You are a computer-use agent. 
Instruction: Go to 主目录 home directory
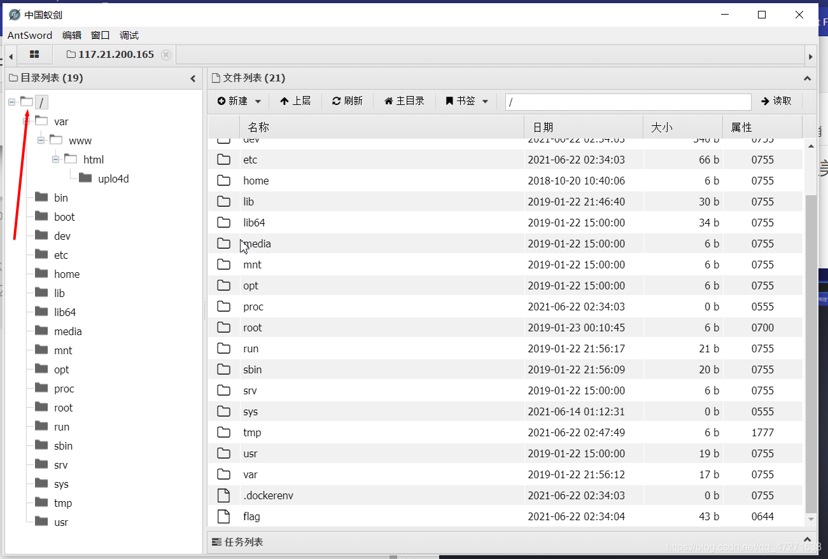pos(404,101)
